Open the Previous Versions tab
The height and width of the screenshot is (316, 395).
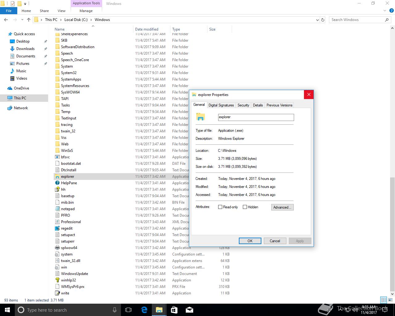[x=279, y=105]
